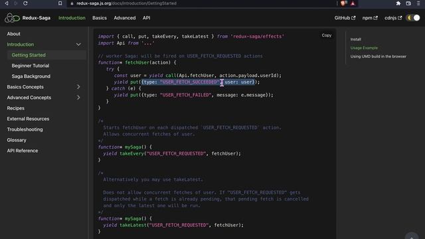Open the Basics navbar tab
Screen dimensions: 425x239
(100, 18)
